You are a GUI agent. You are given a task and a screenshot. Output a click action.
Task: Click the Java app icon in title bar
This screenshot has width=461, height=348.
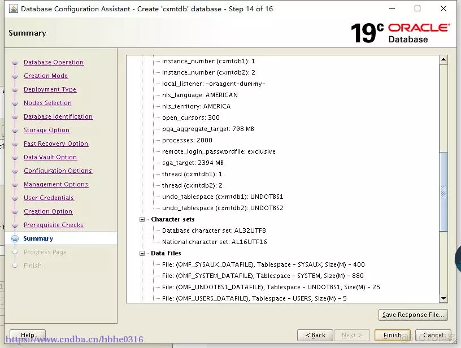13,9
